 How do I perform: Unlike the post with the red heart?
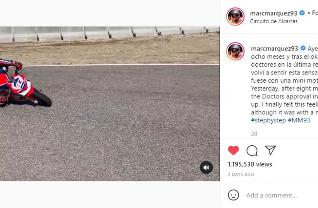pos(233,150)
